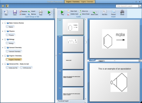
Task: Select the PreOpt Flashcards title tab
Action: [55, 2]
